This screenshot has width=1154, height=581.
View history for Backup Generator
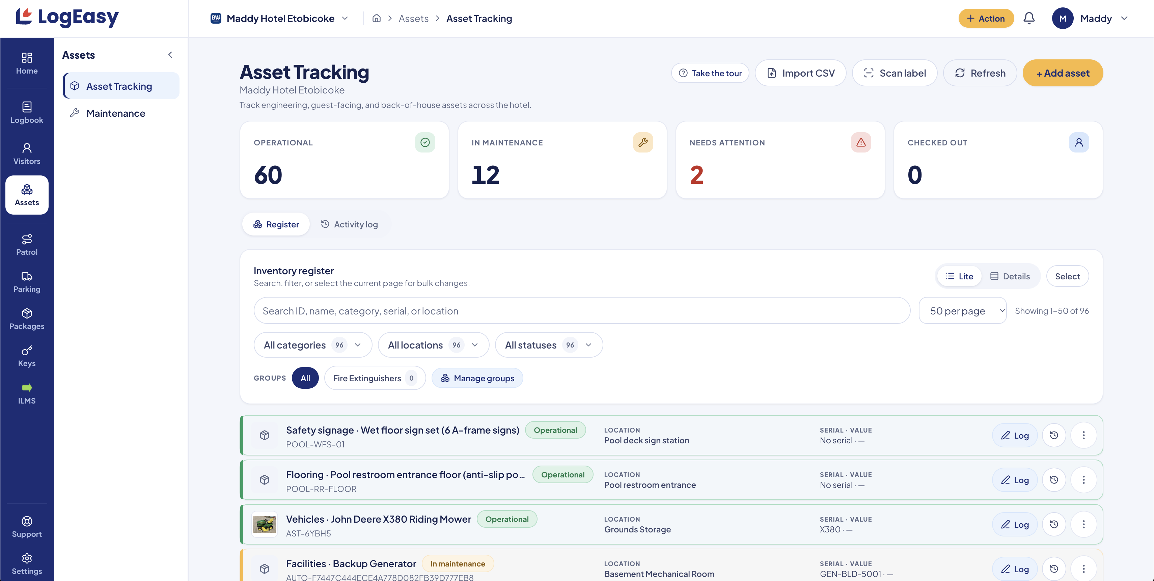click(x=1054, y=569)
